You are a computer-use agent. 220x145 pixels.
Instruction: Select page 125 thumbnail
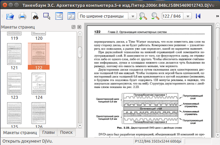click(x=14, y=115)
